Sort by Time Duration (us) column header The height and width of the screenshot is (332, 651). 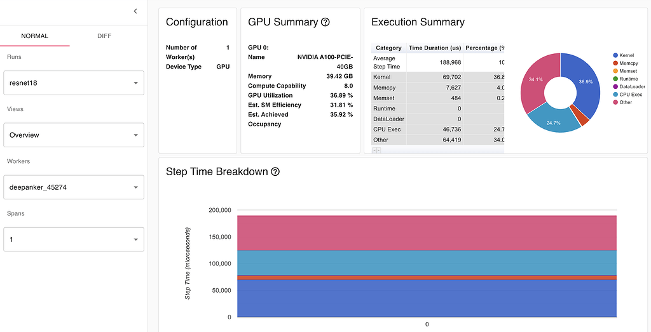point(435,48)
